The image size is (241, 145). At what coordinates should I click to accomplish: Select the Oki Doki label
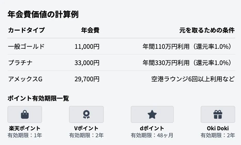tap(218, 128)
